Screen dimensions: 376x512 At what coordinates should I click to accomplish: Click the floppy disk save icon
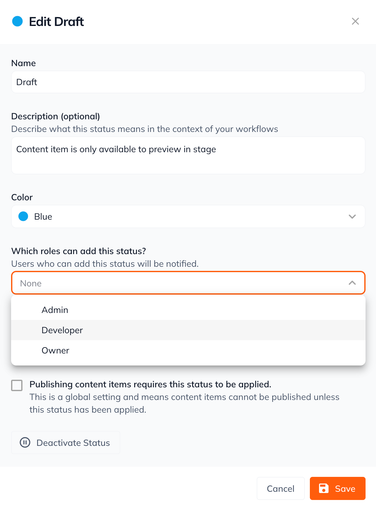[323, 488]
